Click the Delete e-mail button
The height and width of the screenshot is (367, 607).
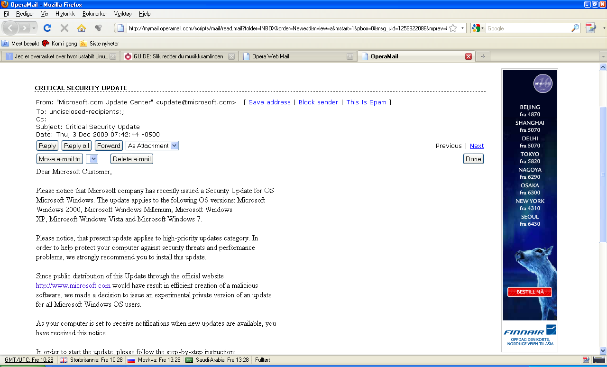pos(132,159)
